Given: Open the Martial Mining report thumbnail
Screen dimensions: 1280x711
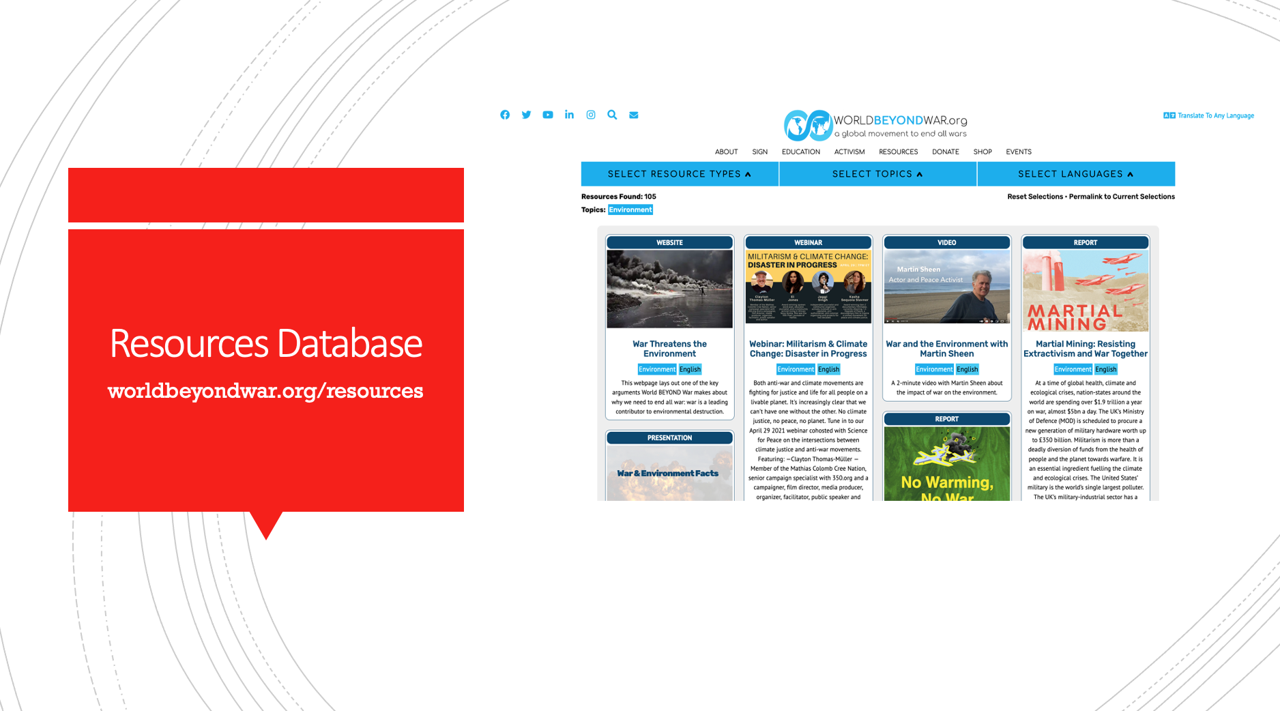Looking at the screenshot, I should click(x=1085, y=291).
